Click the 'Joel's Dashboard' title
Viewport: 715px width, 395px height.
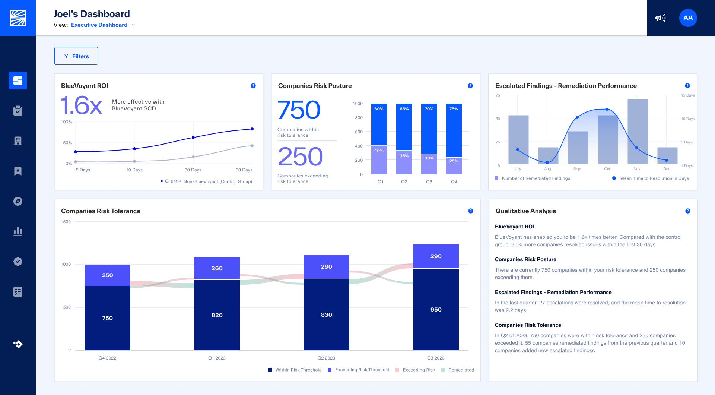pyautogui.click(x=92, y=14)
